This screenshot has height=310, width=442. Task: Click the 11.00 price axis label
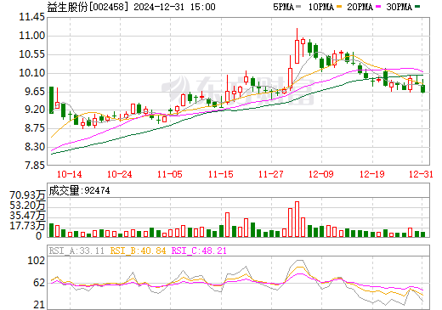point(32,36)
